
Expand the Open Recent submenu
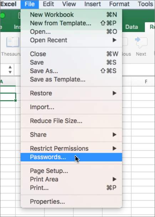pos(71,40)
